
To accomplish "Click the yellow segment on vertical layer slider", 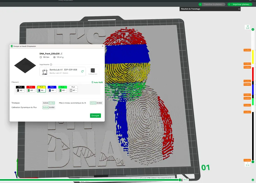I will 253,57.
